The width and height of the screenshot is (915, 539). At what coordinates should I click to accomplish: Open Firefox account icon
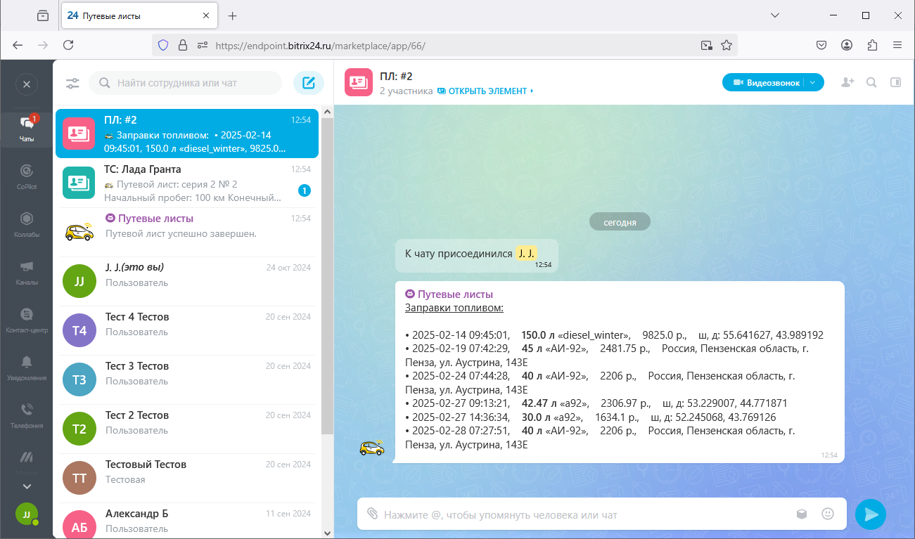[847, 45]
